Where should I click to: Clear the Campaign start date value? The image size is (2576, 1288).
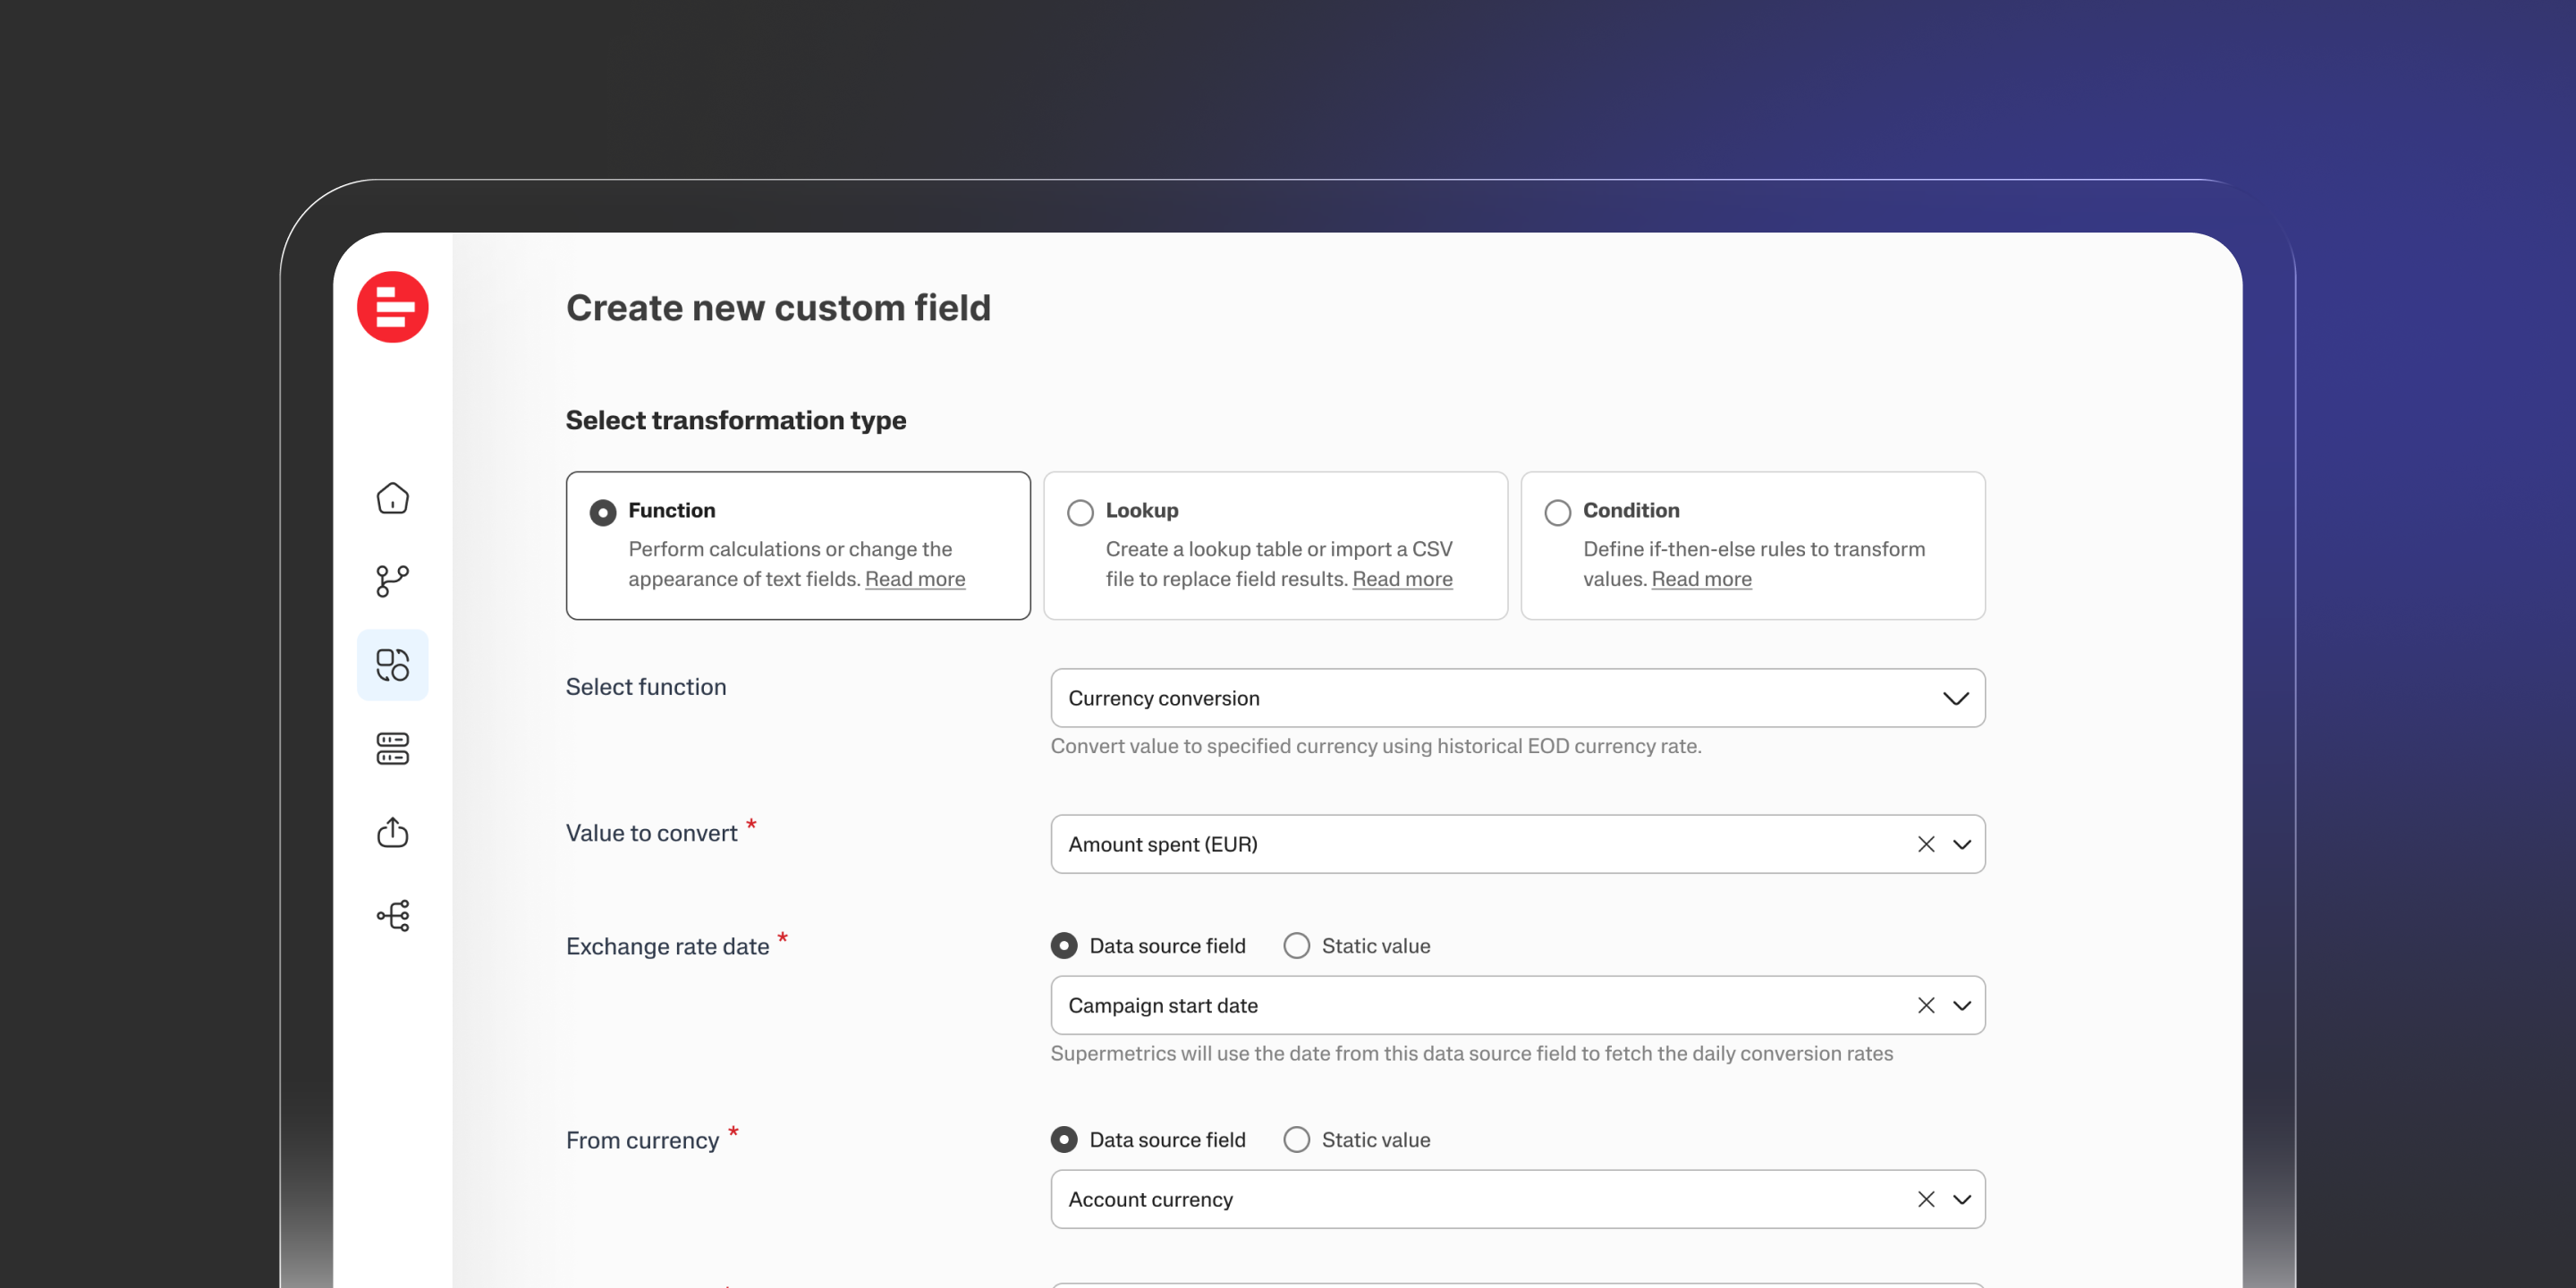[1925, 1005]
